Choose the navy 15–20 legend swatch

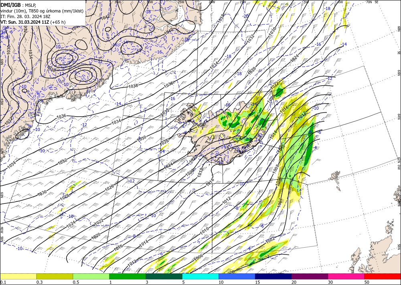pyautogui.click(x=273, y=276)
